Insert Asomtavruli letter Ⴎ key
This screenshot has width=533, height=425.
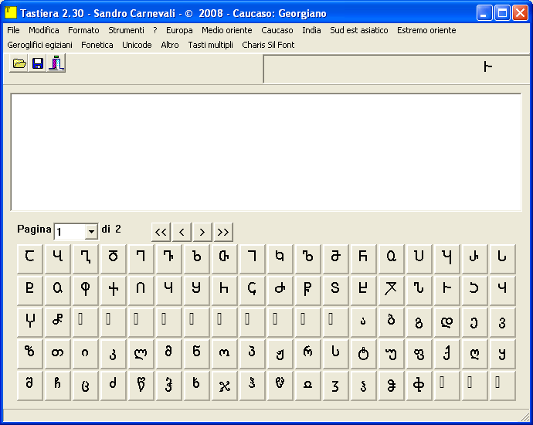click(x=419, y=258)
